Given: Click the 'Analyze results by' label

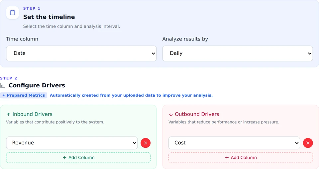Looking at the screenshot, I should click(x=185, y=39).
